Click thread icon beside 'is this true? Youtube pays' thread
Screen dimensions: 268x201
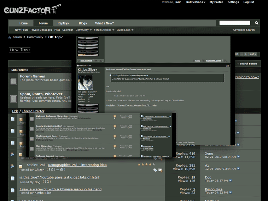[x=13, y=178]
